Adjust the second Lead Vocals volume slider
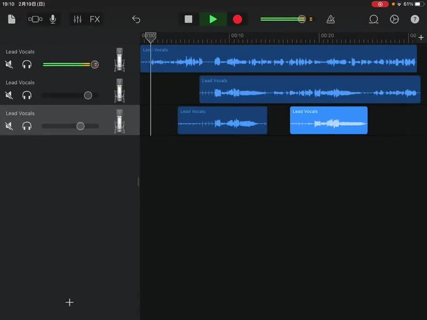The image size is (427, 320). click(88, 95)
